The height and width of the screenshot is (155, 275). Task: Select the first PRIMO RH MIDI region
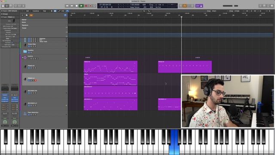[110, 67]
